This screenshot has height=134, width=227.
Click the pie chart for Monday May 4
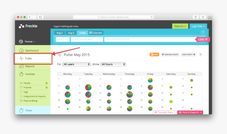pyautogui.click(x=68, y=87)
